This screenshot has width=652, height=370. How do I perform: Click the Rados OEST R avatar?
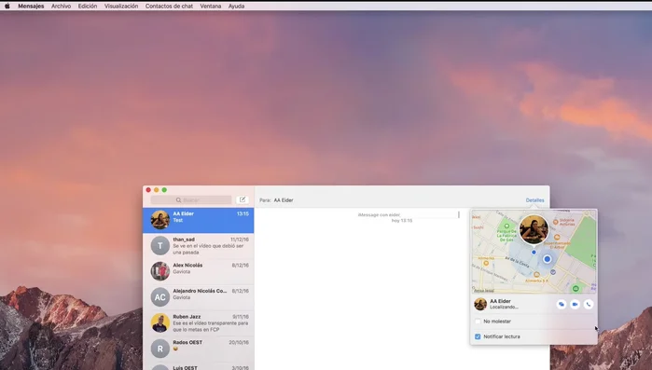click(160, 349)
